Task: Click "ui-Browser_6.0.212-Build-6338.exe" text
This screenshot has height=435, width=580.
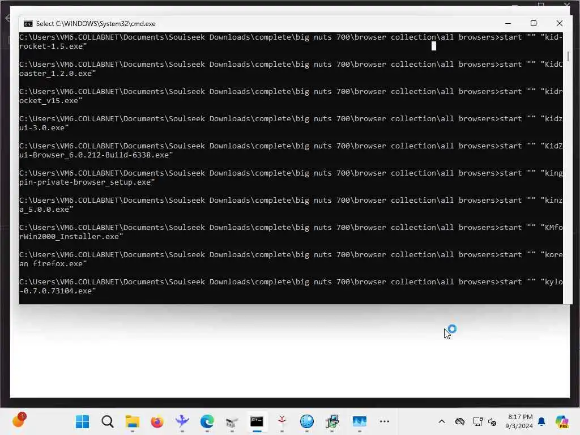Action: coord(96,155)
